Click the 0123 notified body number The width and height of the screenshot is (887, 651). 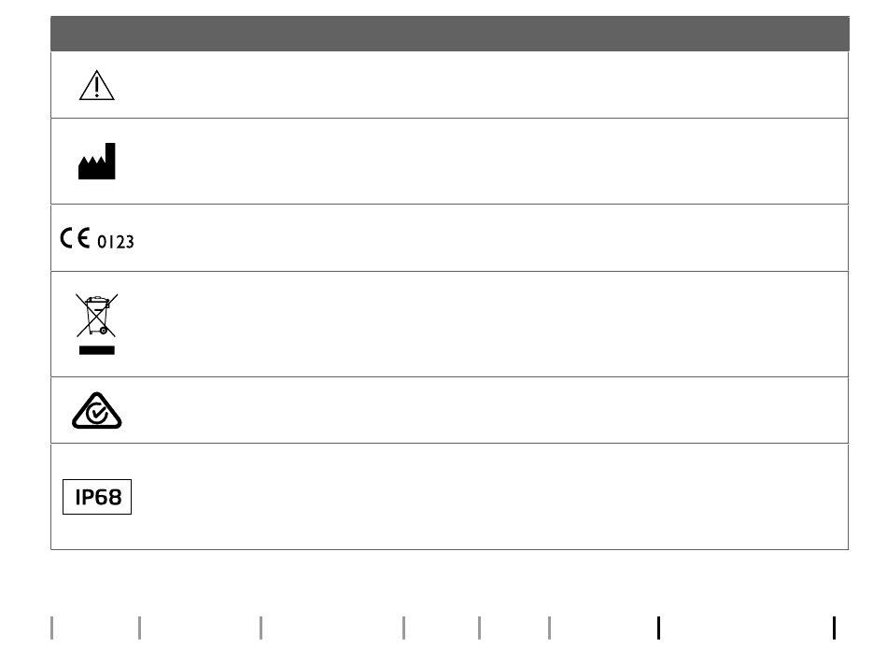116,242
